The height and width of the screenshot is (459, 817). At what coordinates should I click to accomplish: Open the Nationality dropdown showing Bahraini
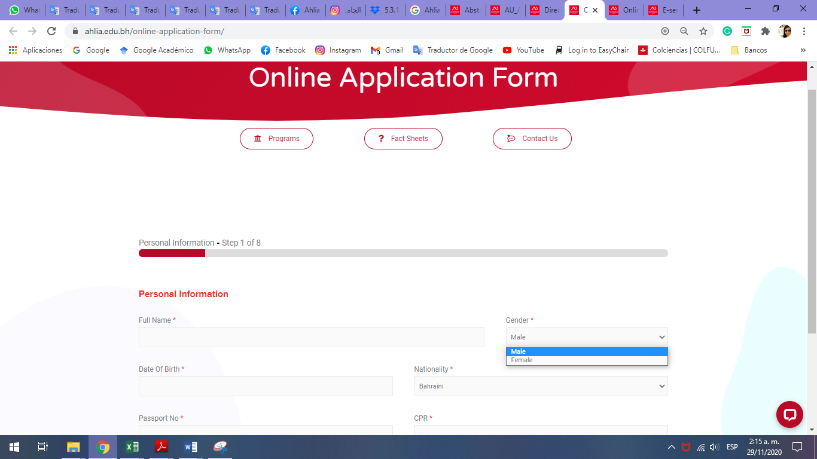[541, 386]
